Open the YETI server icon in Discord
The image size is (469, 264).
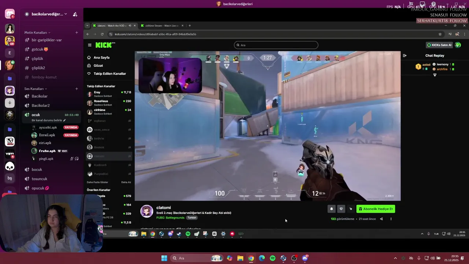click(x=10, y=154)
